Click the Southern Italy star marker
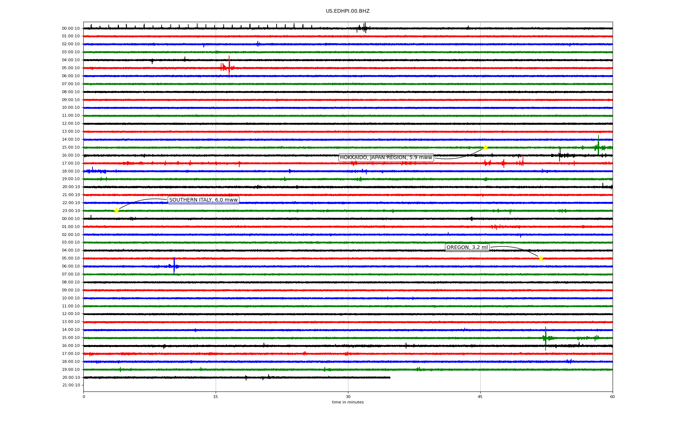 click(116, 211)
